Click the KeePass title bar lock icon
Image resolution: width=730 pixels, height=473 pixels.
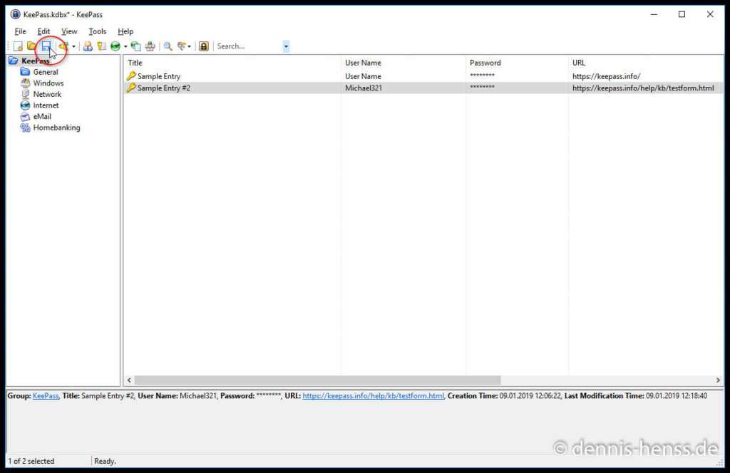pos(16,14)
